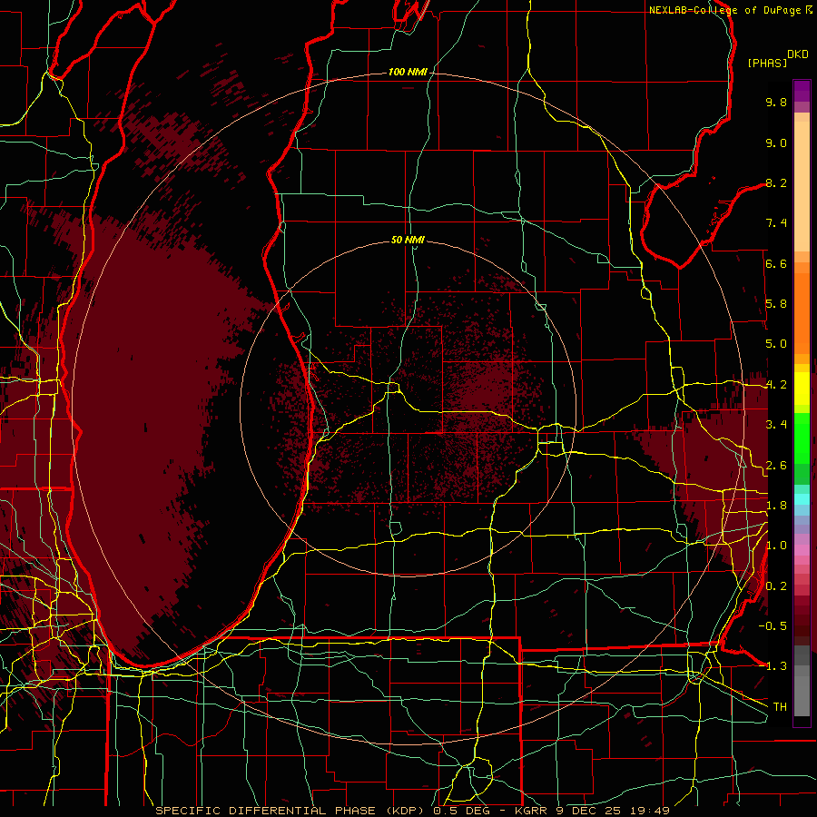Viewport: 817px width, 817px height.
Task: Pick the cyan segment of color bar
Action: pos(802,499)
